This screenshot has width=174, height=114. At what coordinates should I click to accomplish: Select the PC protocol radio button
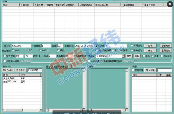(28, 50)
